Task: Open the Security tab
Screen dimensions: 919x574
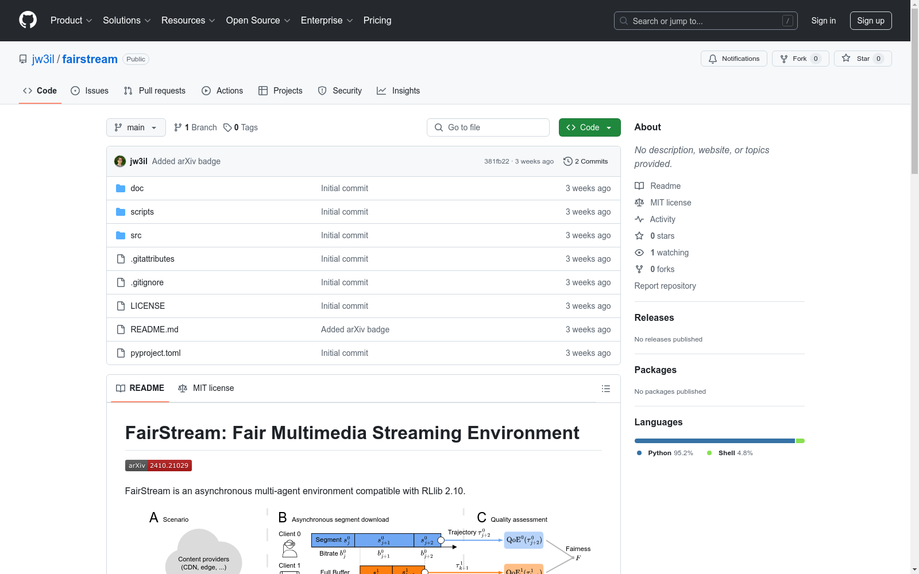Action: pos(340,91)
